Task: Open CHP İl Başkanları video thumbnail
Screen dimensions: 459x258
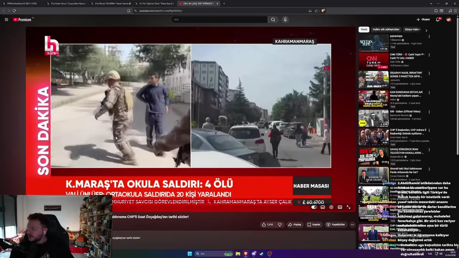Action: pos(374,137)
